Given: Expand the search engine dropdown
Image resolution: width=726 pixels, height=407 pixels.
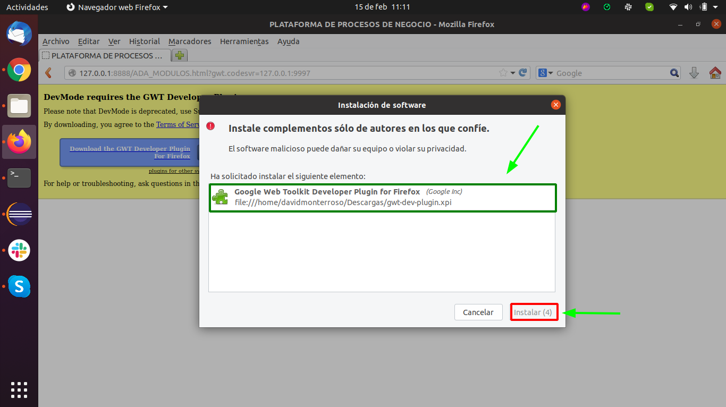Looking at the screenshot, I should [x=546, y=73].
